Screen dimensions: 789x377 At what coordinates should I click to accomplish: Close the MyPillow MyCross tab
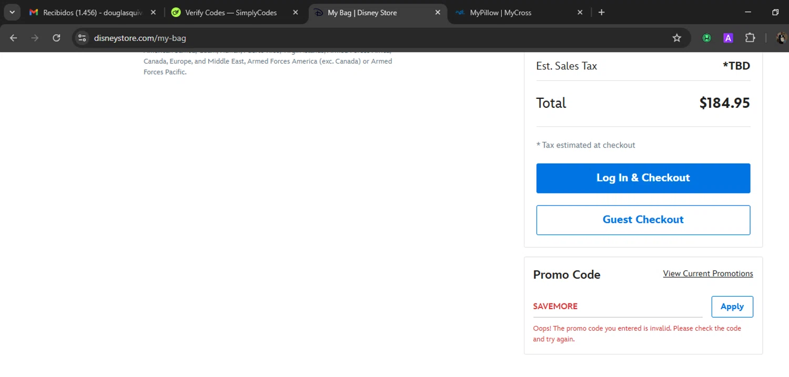(580, 13)
